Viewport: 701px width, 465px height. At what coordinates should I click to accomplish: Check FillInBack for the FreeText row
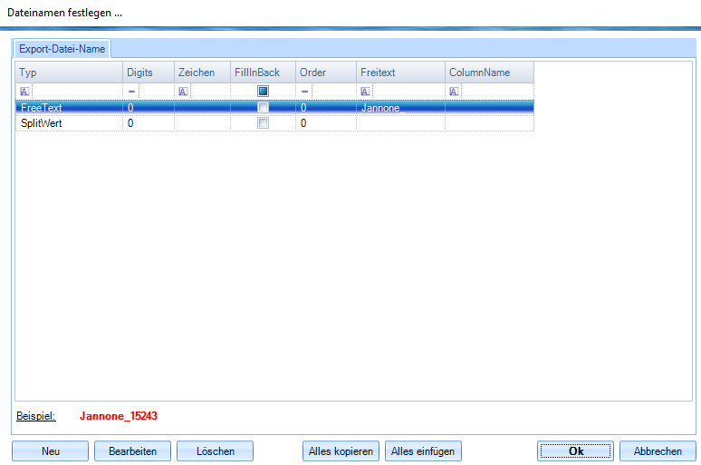pos(263,108)
